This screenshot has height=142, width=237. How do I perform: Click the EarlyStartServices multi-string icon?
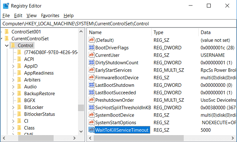pos(92,70)
